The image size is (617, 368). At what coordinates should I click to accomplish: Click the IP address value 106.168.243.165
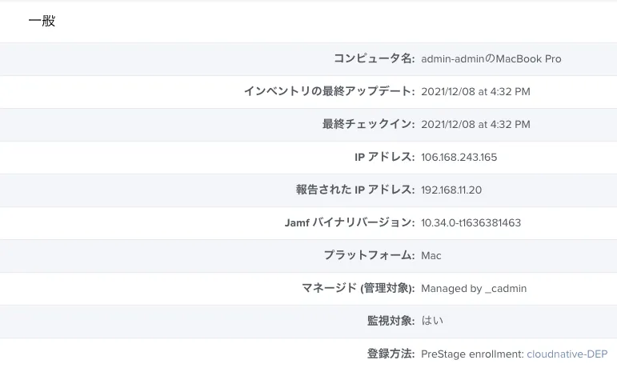pyautogui.click(x=459, y=158)
